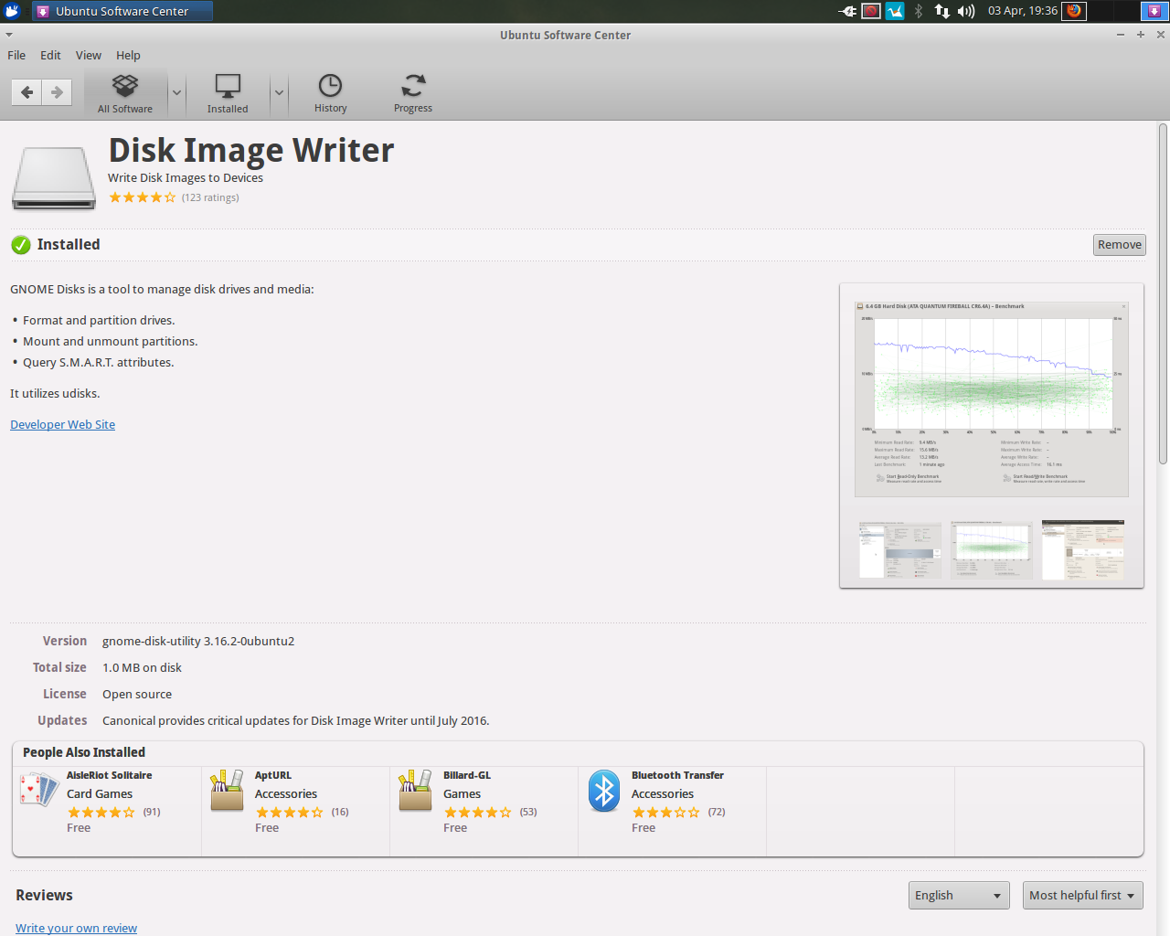Viewport: 1170px width, 936px height.
Task: Open the Billard-GL title
Action: (x=467, y=775)
